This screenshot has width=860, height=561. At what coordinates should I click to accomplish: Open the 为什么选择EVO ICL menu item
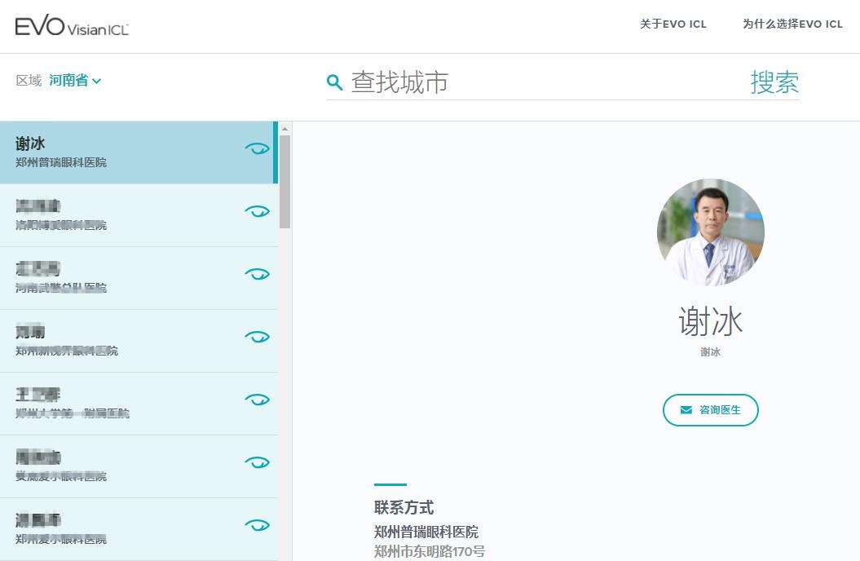pos(792,24)
